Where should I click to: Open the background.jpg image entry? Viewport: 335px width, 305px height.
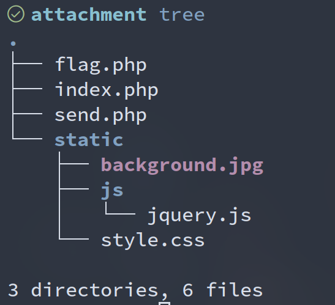[182, 166]
